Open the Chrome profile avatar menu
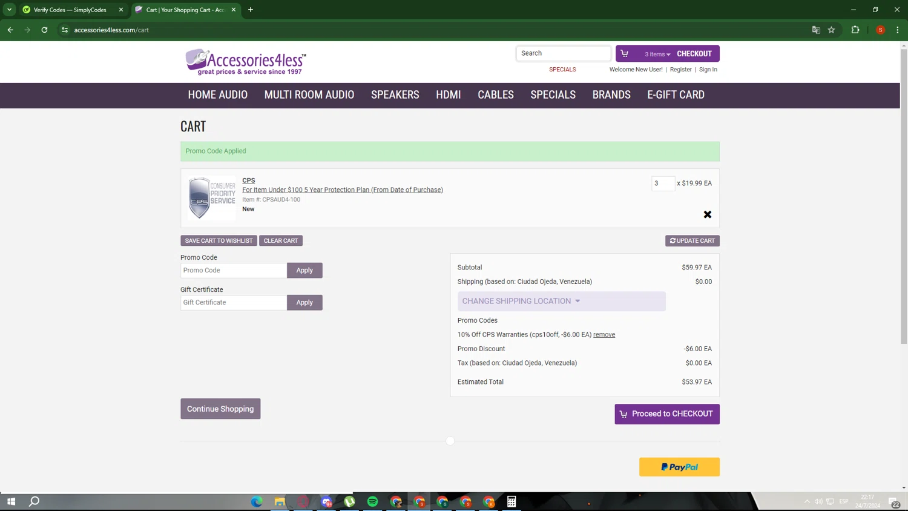 (x=881, y=30)
